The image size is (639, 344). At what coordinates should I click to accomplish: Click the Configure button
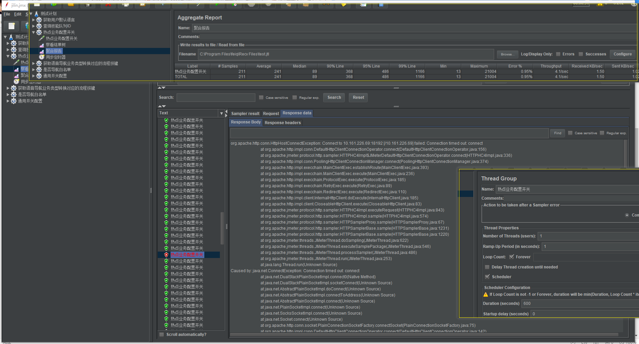point(622,54)
